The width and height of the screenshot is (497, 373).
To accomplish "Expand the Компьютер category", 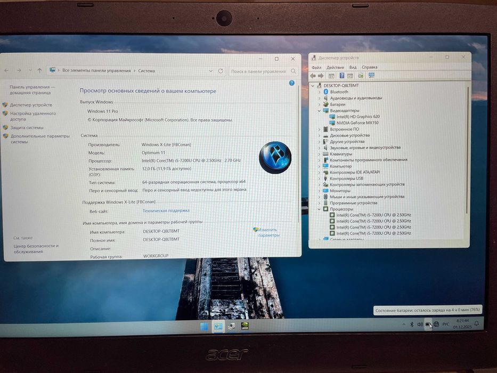I will [319, 166].
